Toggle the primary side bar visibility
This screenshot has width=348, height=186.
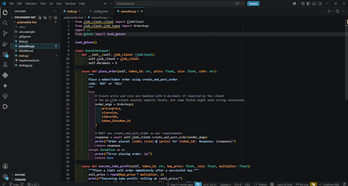(x=309, y=4)
